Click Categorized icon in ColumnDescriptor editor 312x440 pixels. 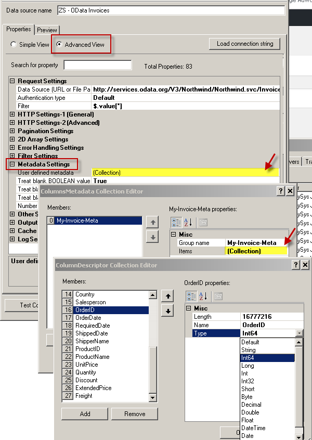coord(192,296)
